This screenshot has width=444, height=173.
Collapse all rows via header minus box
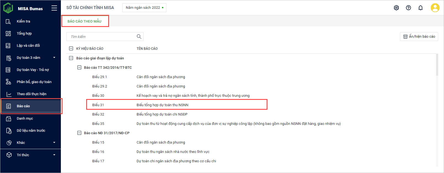tap(71, 48)
